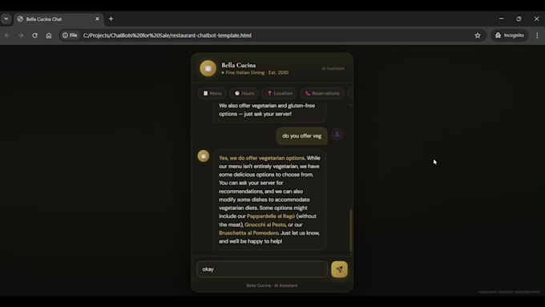Select the Reservations quick-reply chip

point(322,93)
